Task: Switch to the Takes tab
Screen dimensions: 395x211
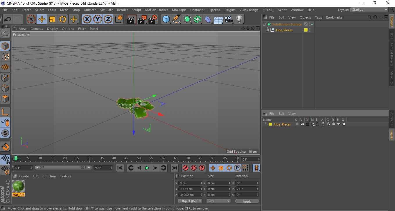Action: pyautogui.click(x=392, y=34)
